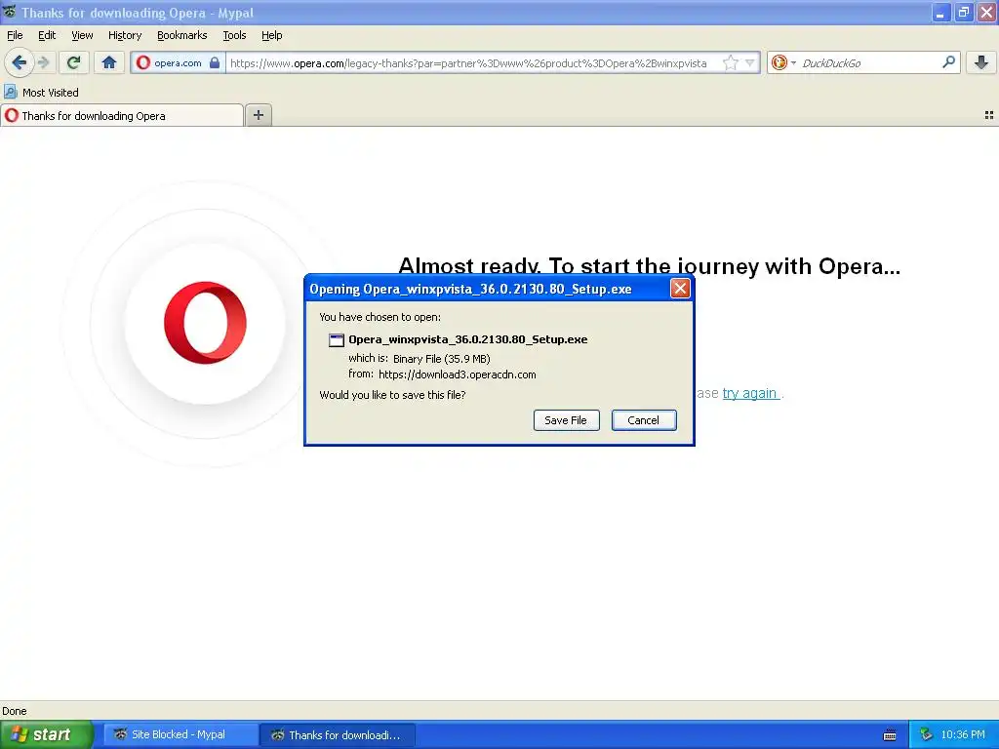Screen dimensions: 999x749
Task: Restore down the Mypal browser window
Action: coord(964,12)
